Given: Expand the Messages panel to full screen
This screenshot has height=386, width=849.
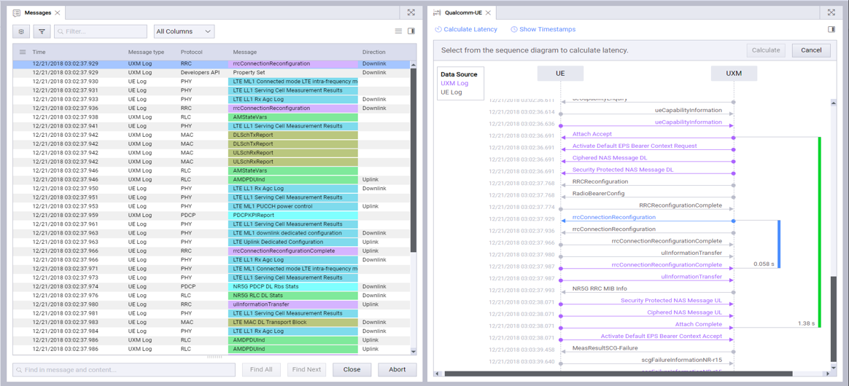Looking at the screenshot, I should tap(411, 12).
